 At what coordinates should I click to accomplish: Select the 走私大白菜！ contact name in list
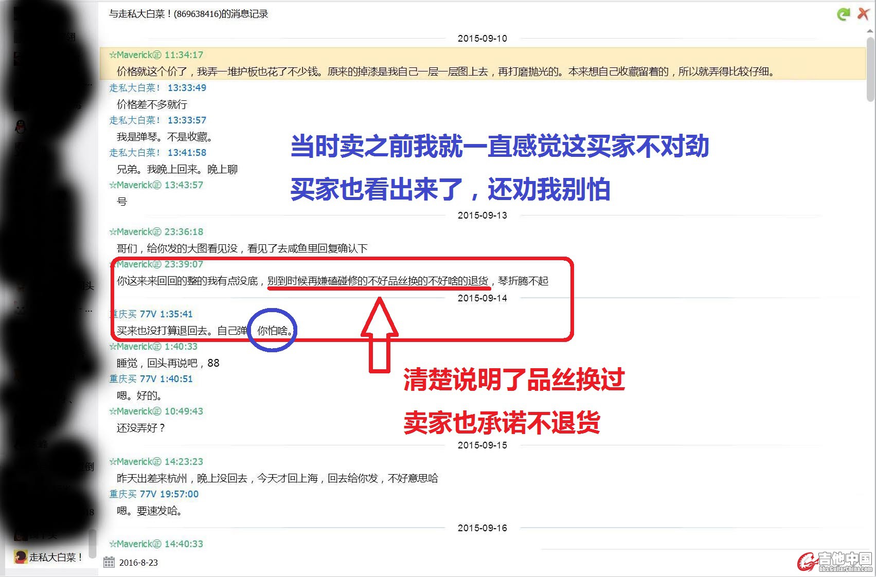pos(56,557)
